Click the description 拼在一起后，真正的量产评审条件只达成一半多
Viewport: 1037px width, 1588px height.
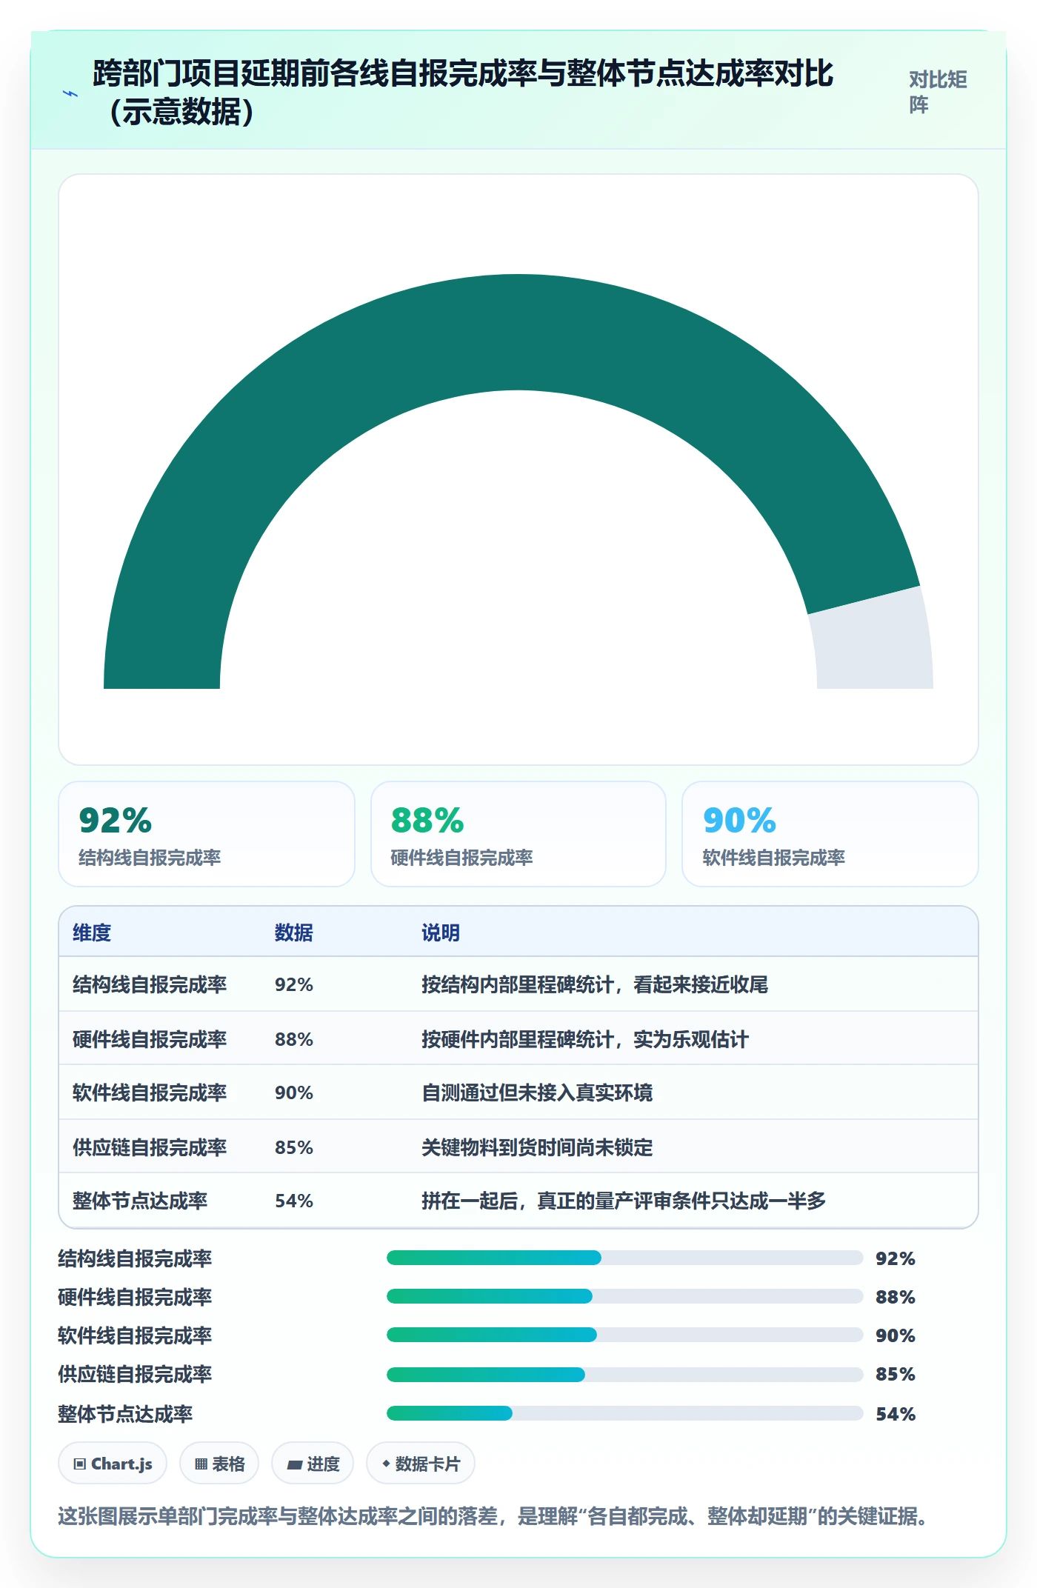tap(624, 1201)
